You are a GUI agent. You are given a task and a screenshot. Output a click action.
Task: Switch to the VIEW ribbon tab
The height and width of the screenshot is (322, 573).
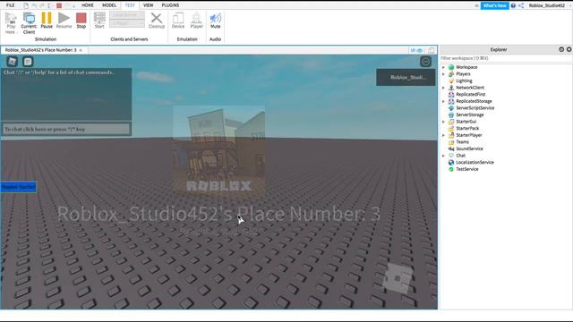tap(148, 5)
